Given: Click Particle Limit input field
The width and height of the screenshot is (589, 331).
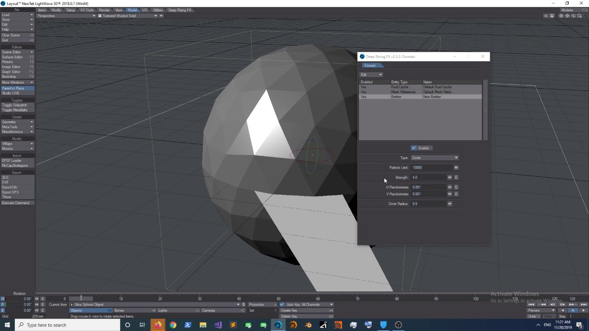Looking at the screenshot, I should (x=433, y=168).
